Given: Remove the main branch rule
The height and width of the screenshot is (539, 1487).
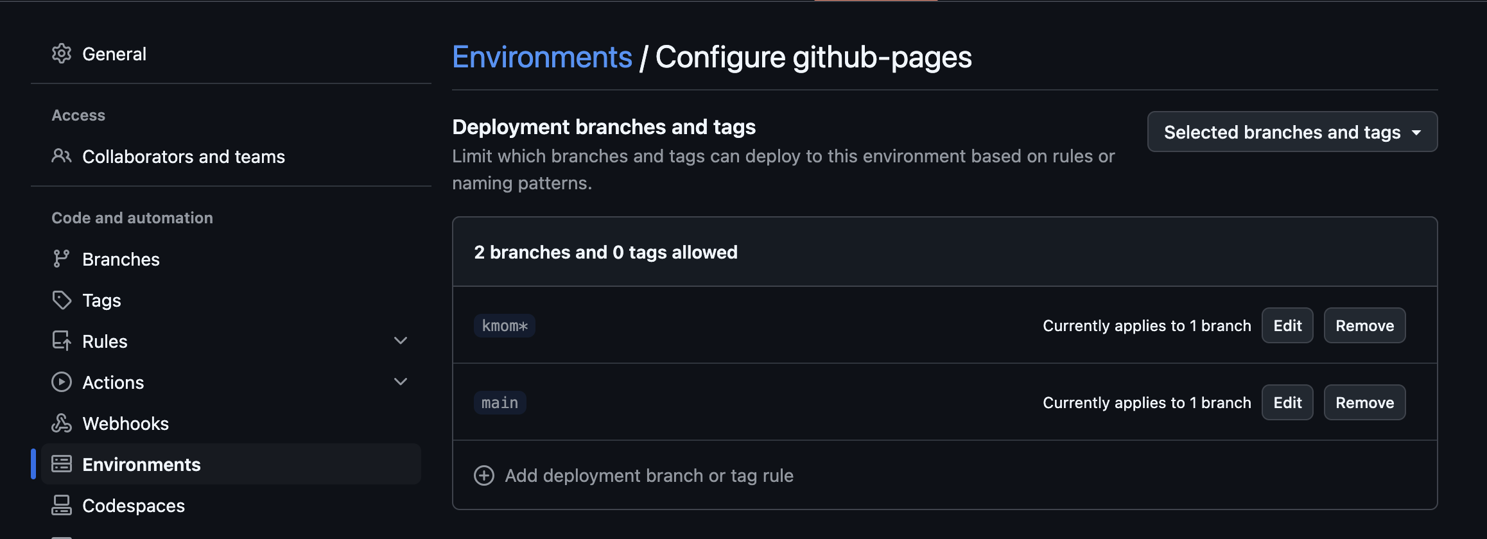Looking at the screenshot, I should point(1364,402).
